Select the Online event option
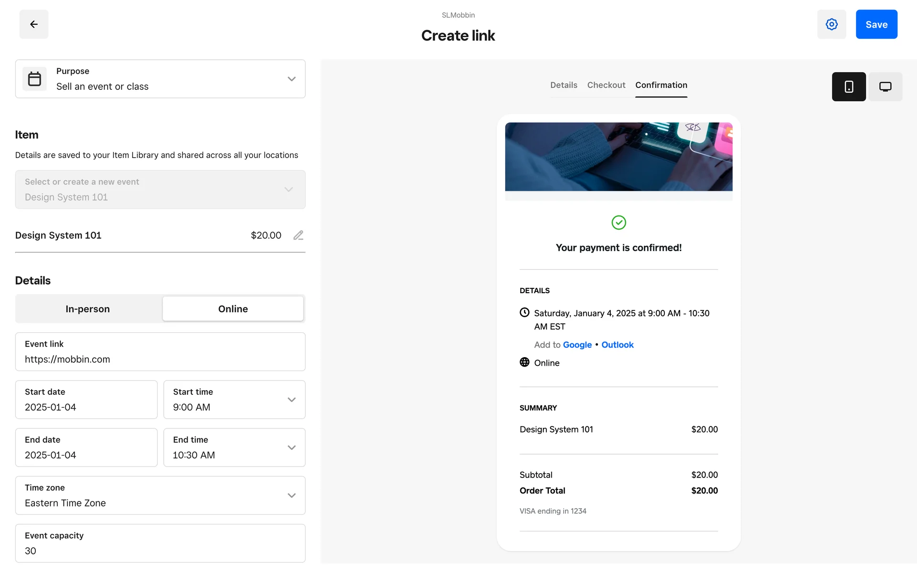Viewport: 917px width, 573px height. (233, 309)
